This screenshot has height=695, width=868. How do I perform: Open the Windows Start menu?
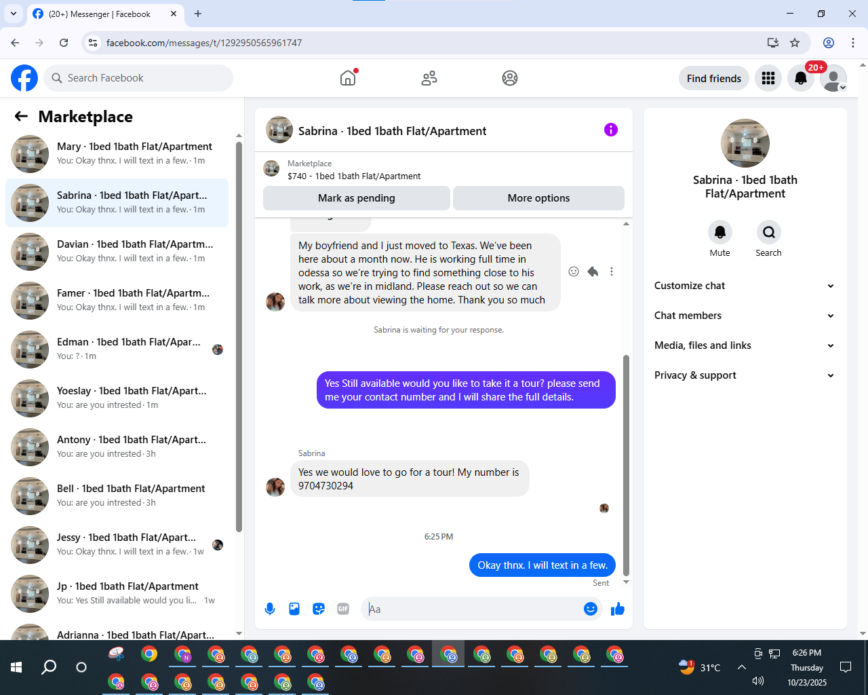tap(16, 667)
